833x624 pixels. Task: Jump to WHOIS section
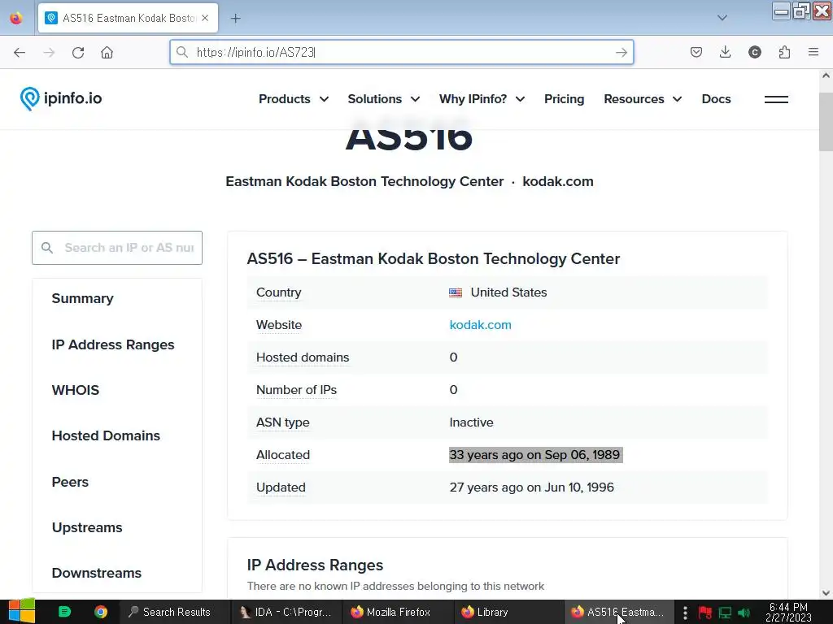click(76, 390)
